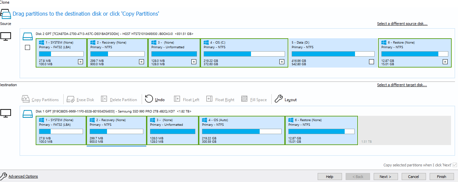Click the Fill Space hatched icon
This screenshot has height=182, width=458.
pyautogui.click(x=244, y=99)
